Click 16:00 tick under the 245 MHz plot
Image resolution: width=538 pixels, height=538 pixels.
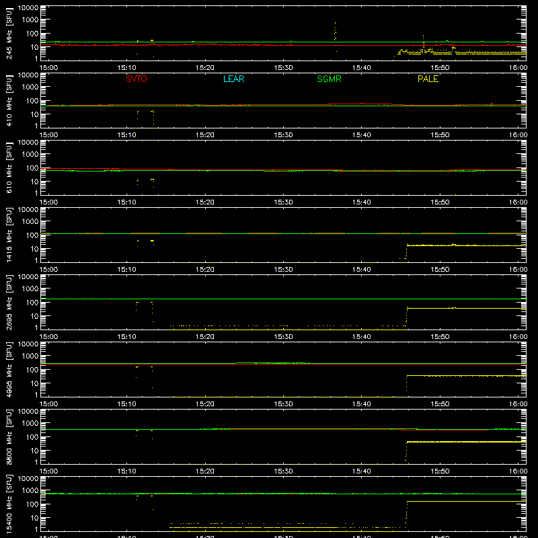(x=518, y=68)
